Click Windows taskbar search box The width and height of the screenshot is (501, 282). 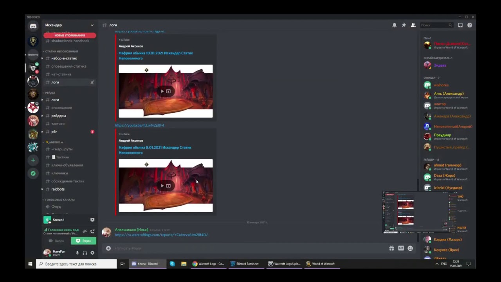(77, 264)
